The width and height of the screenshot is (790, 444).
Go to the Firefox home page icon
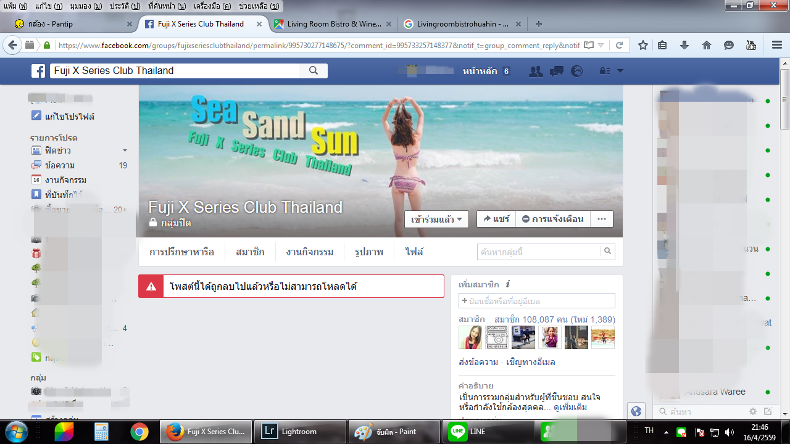tap(707, 45)
